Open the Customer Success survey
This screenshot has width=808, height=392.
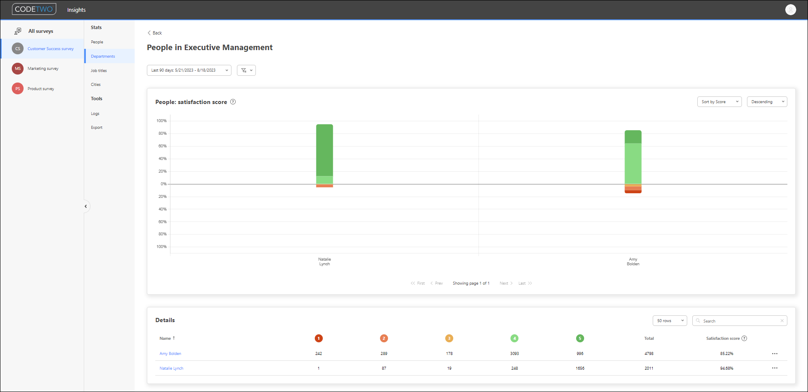click(50, 49)
